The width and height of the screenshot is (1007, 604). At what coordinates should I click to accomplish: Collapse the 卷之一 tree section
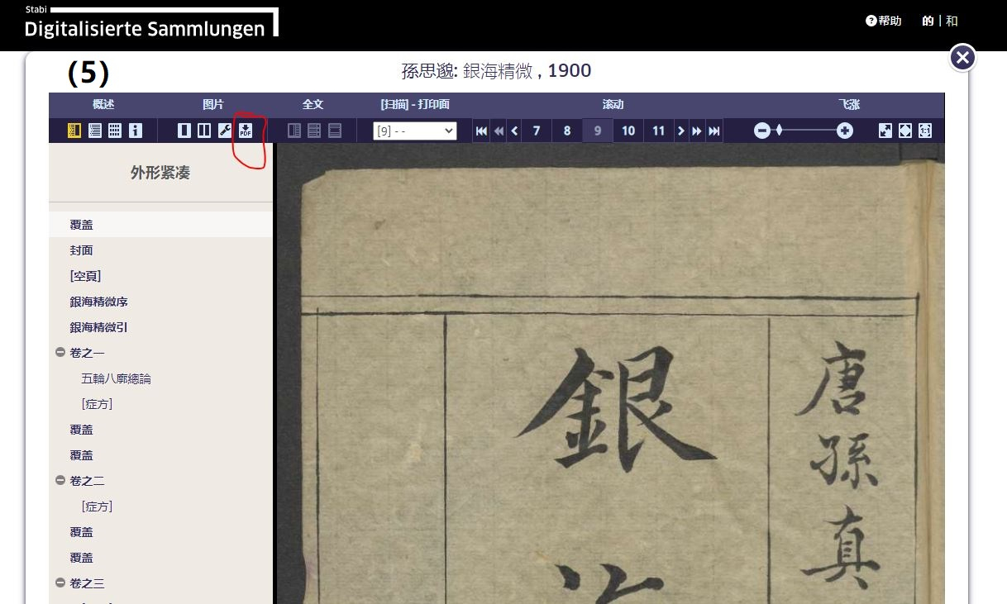60,353
